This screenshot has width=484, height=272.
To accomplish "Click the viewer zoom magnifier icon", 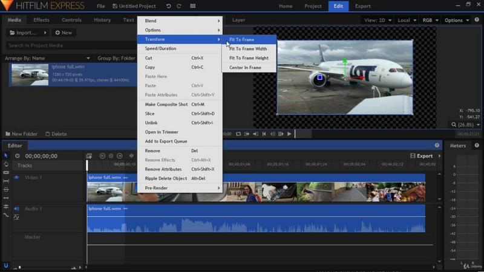I will 454,125.
